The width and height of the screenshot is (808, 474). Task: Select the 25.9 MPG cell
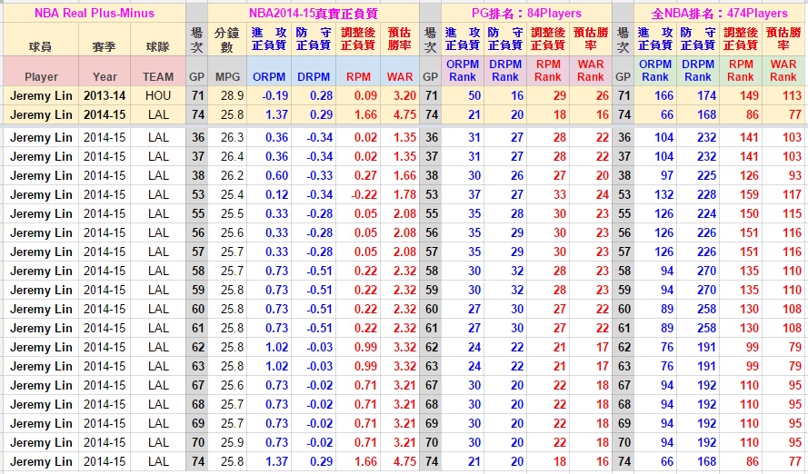click(x=232, y=442)
